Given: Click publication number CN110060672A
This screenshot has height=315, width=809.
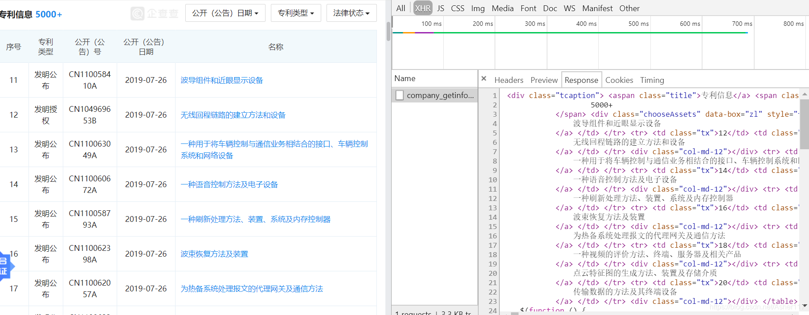Looking at the screenshot, I should click(90, 184).
